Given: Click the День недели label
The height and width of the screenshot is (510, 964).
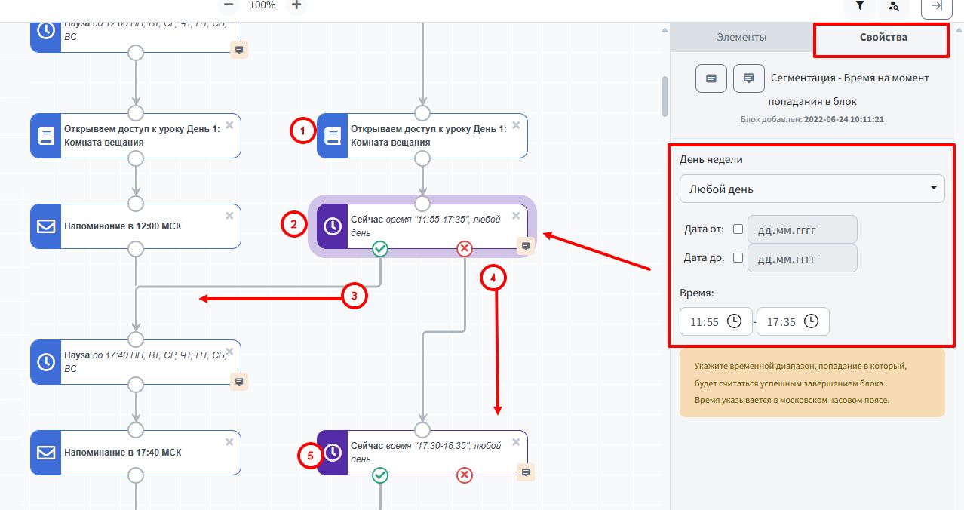Looking at the screenshot, I should tap(711, 160).
